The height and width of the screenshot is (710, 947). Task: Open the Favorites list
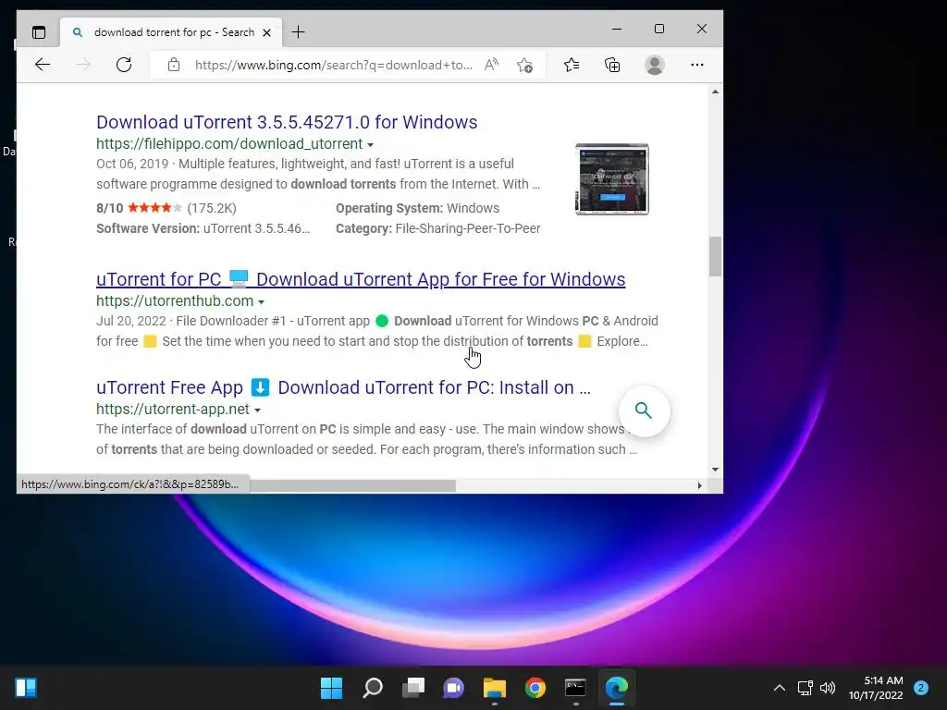pyautogui.click(x=572, y=65)
